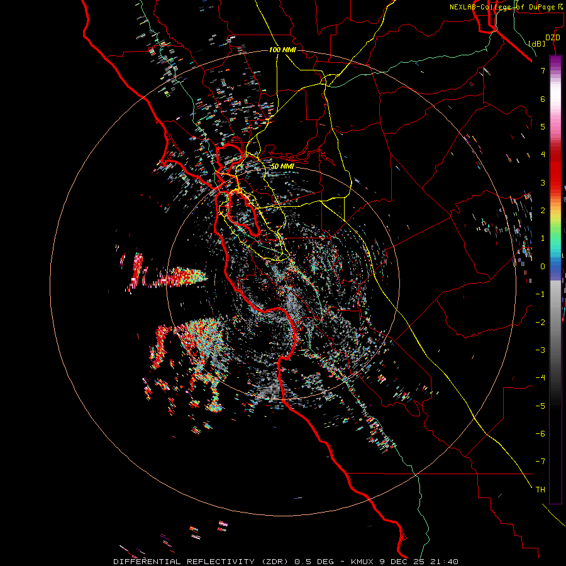Click the "50 NMI" range ring label
566x566 pixels.
click(282, 167)
